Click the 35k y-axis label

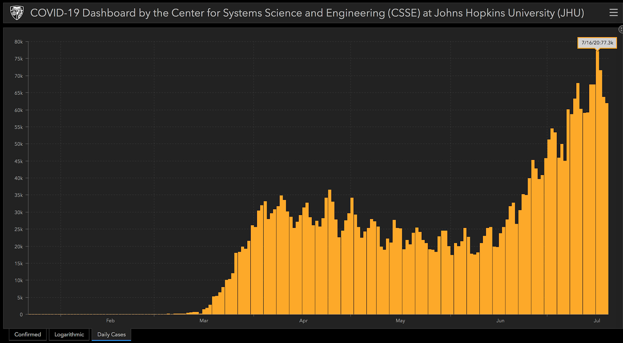pyautogui.click(x=19, y=195)
